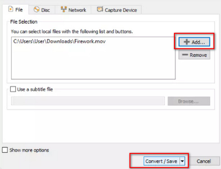Click the Convert / Save button
This screenshot has height=169, width=221.
tap(162, 161)
